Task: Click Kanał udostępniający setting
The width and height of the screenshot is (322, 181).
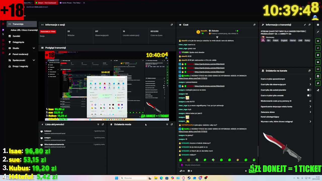Action: 270,117
